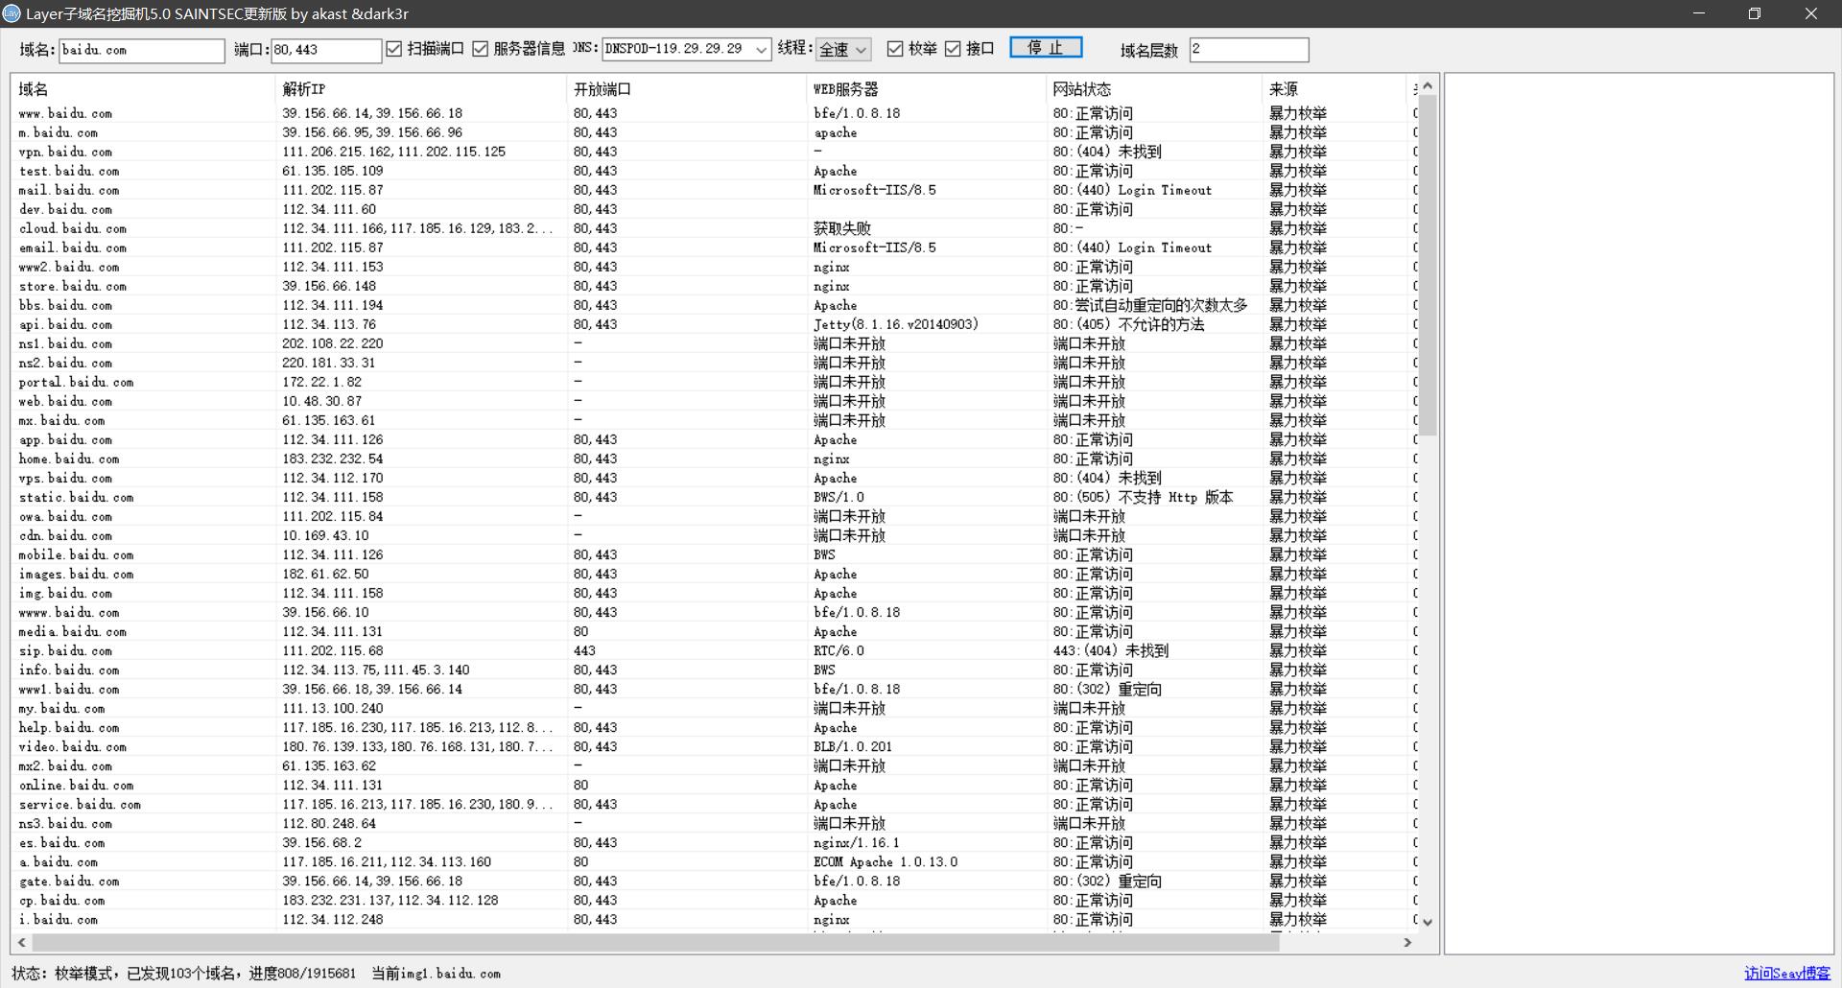This screenshot has height=988, width=1842.
Task: Click the 80:(405) 不允许的方法 status cell
Action: point(1128,324)
